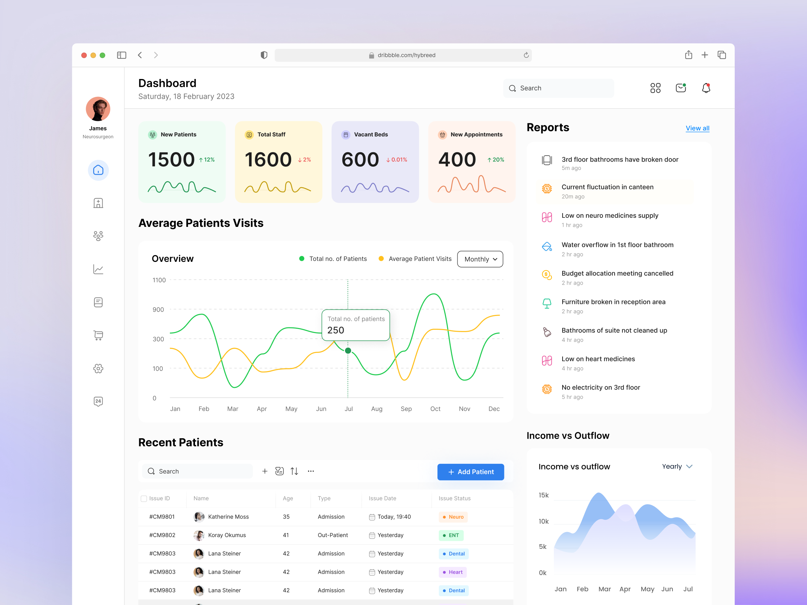This screenshot has height=605, width=807.
Task: Open the Hospital section in sidebar
Action: (98, 203)
